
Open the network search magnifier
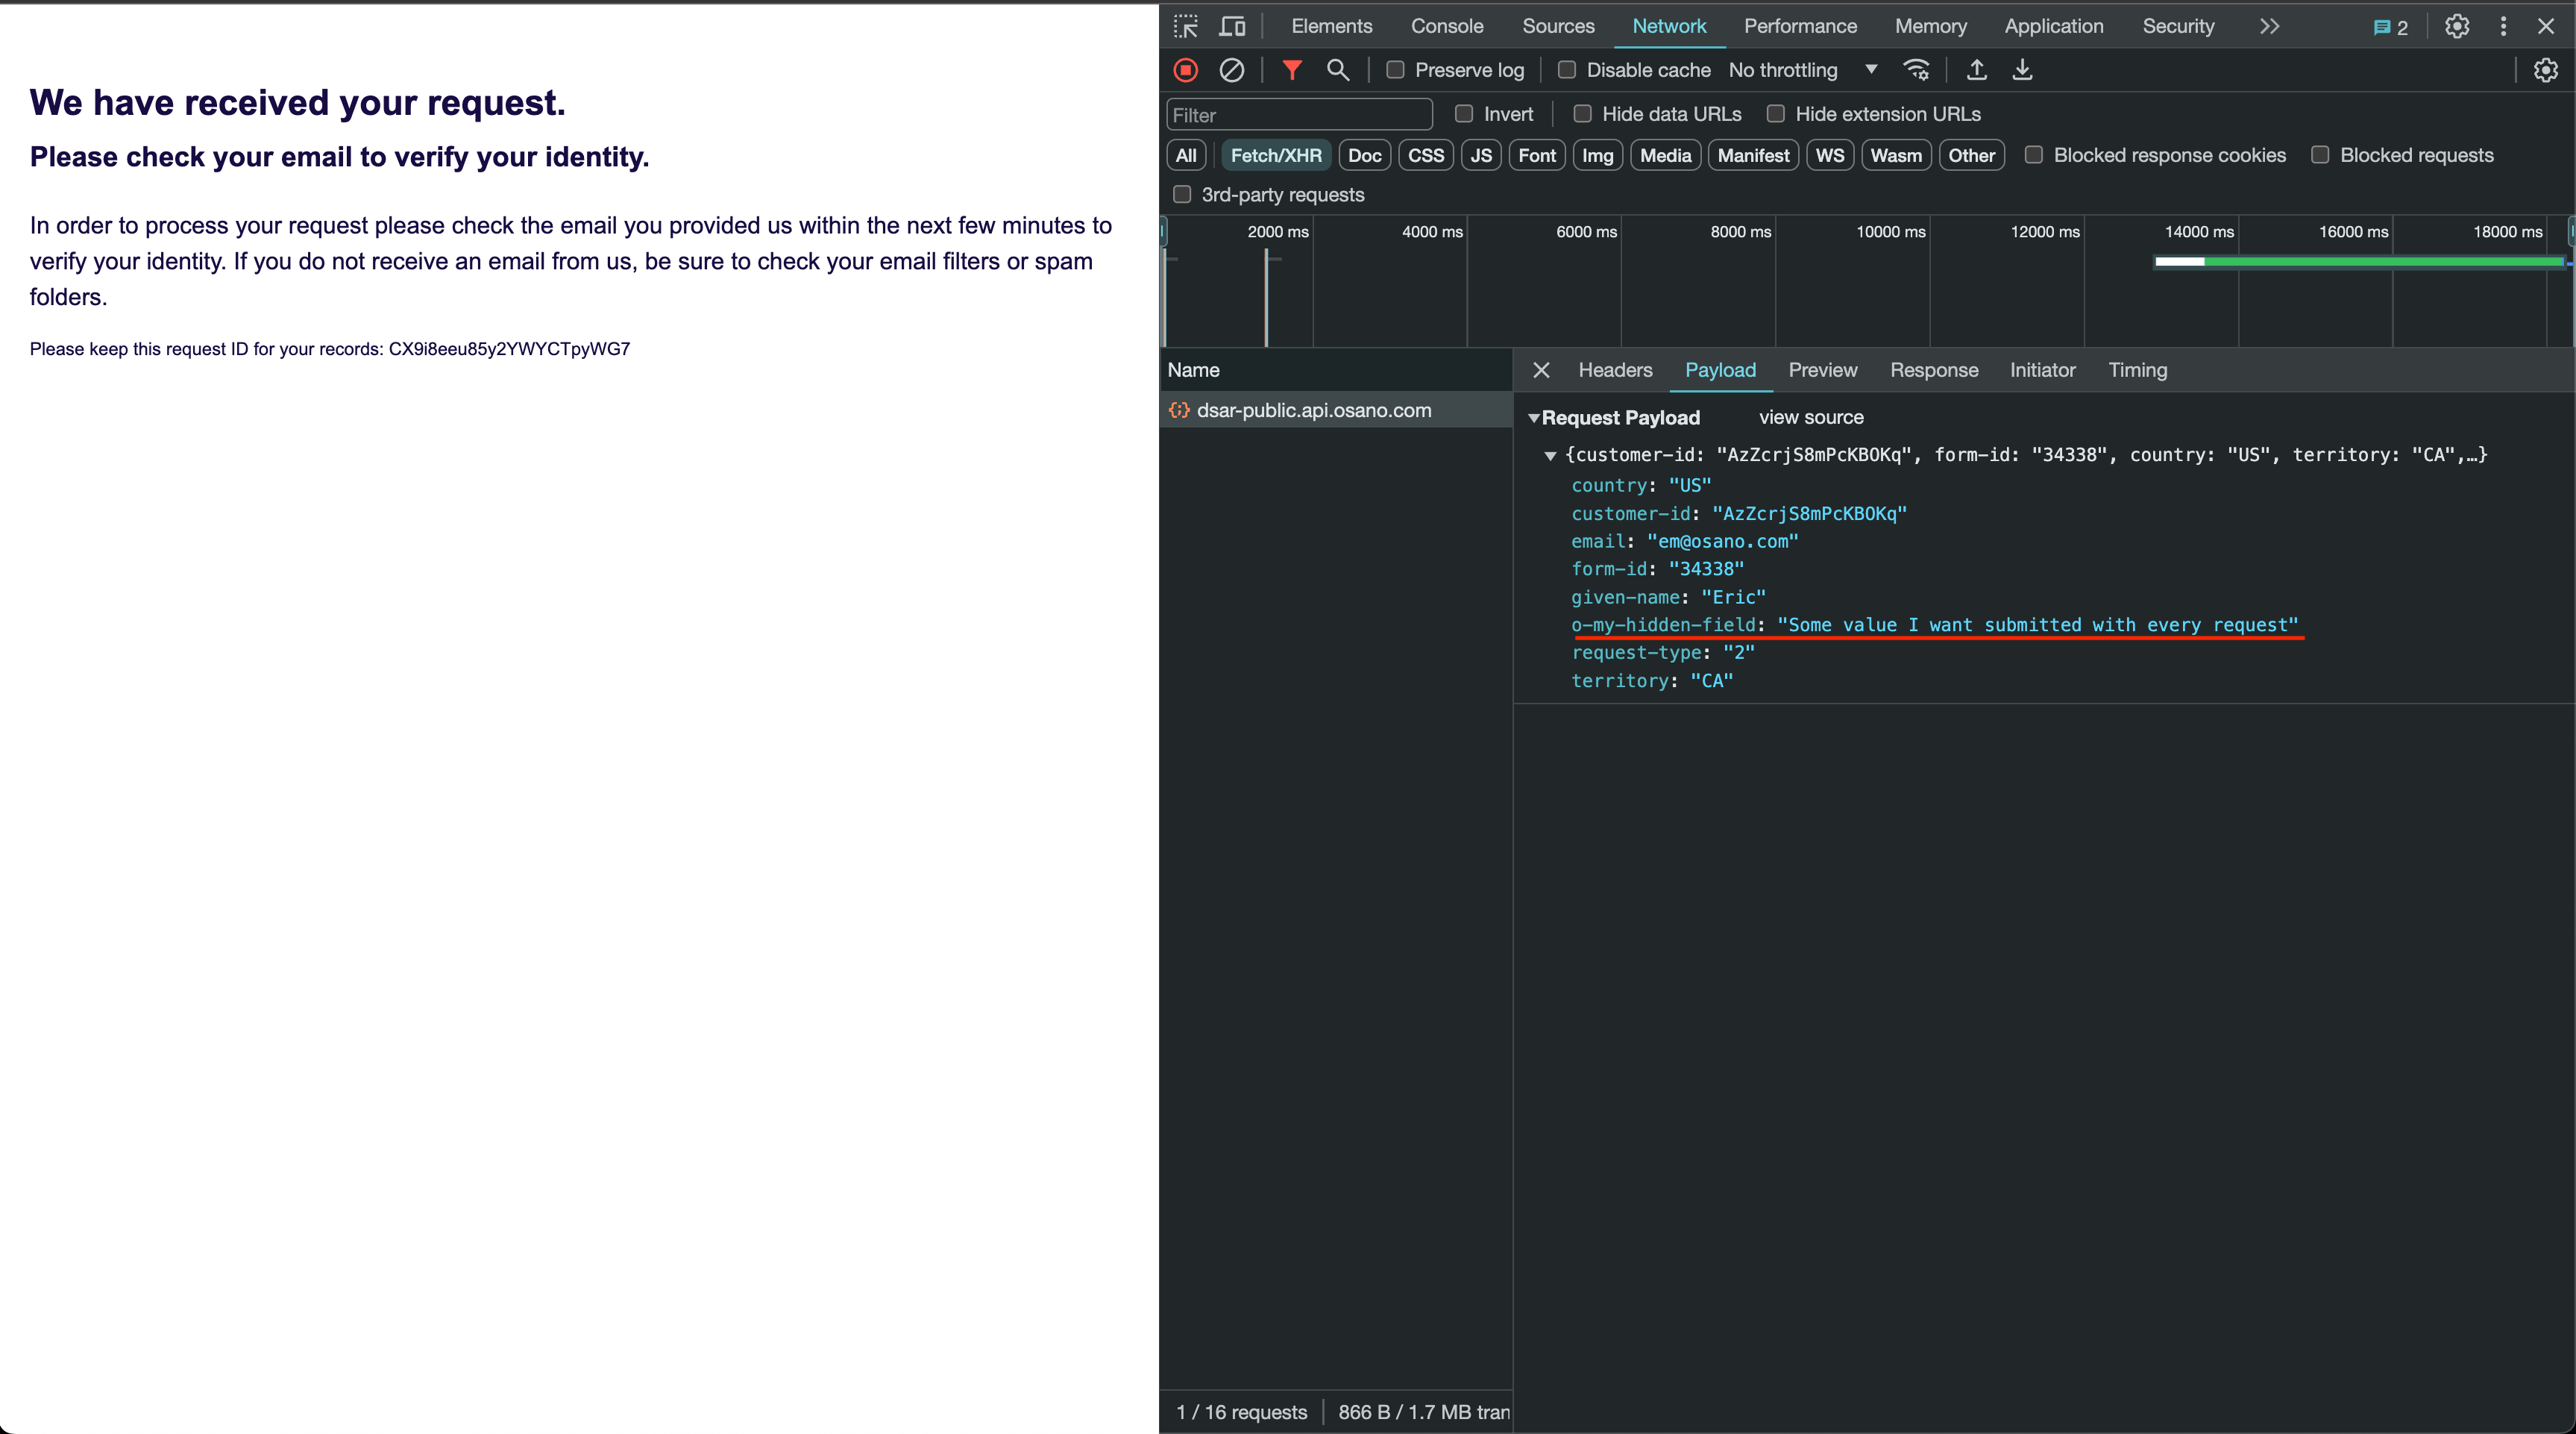click(1338, 70)
